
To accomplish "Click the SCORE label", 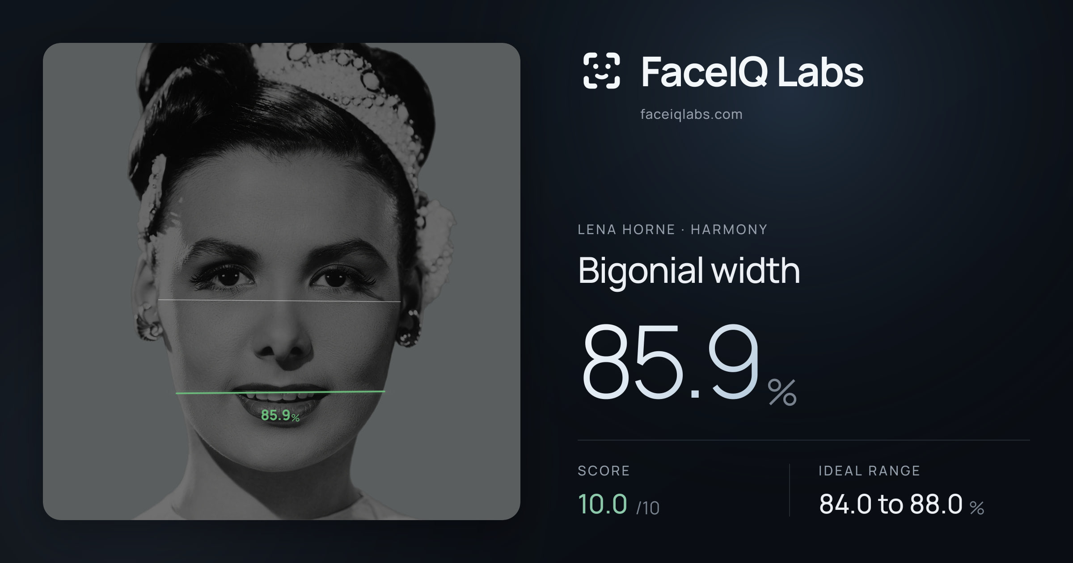I will click(x=604, y=471).
